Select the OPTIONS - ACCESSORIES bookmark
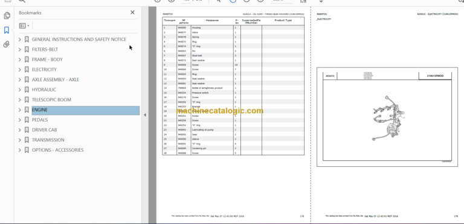This screenshot has height=224, width=464. click(58, 150)
